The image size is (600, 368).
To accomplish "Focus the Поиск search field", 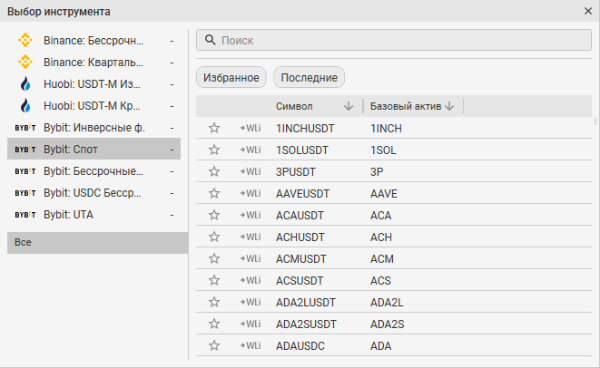I will [394, 40].
